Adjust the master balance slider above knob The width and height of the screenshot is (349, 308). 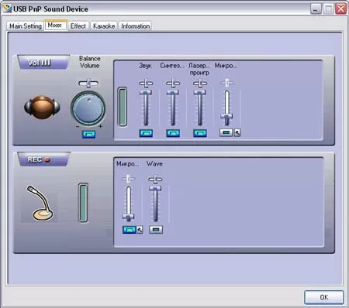[88, 84]
